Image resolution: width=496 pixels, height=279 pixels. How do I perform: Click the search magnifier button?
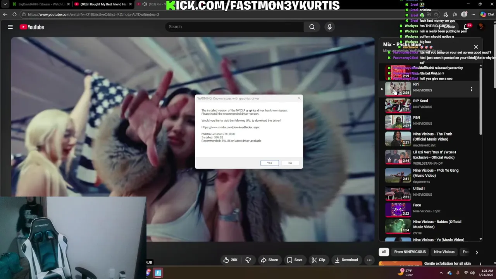click(312, 27)
